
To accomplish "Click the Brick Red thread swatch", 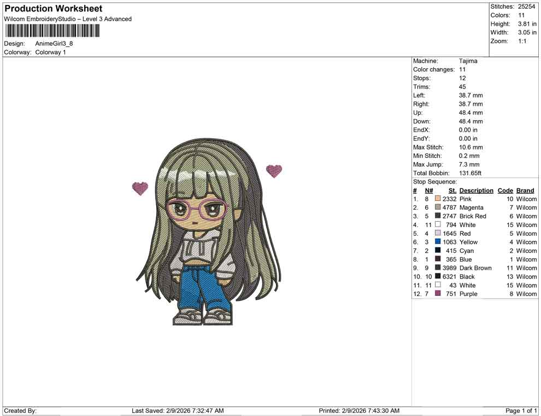I will coord(437,216).
